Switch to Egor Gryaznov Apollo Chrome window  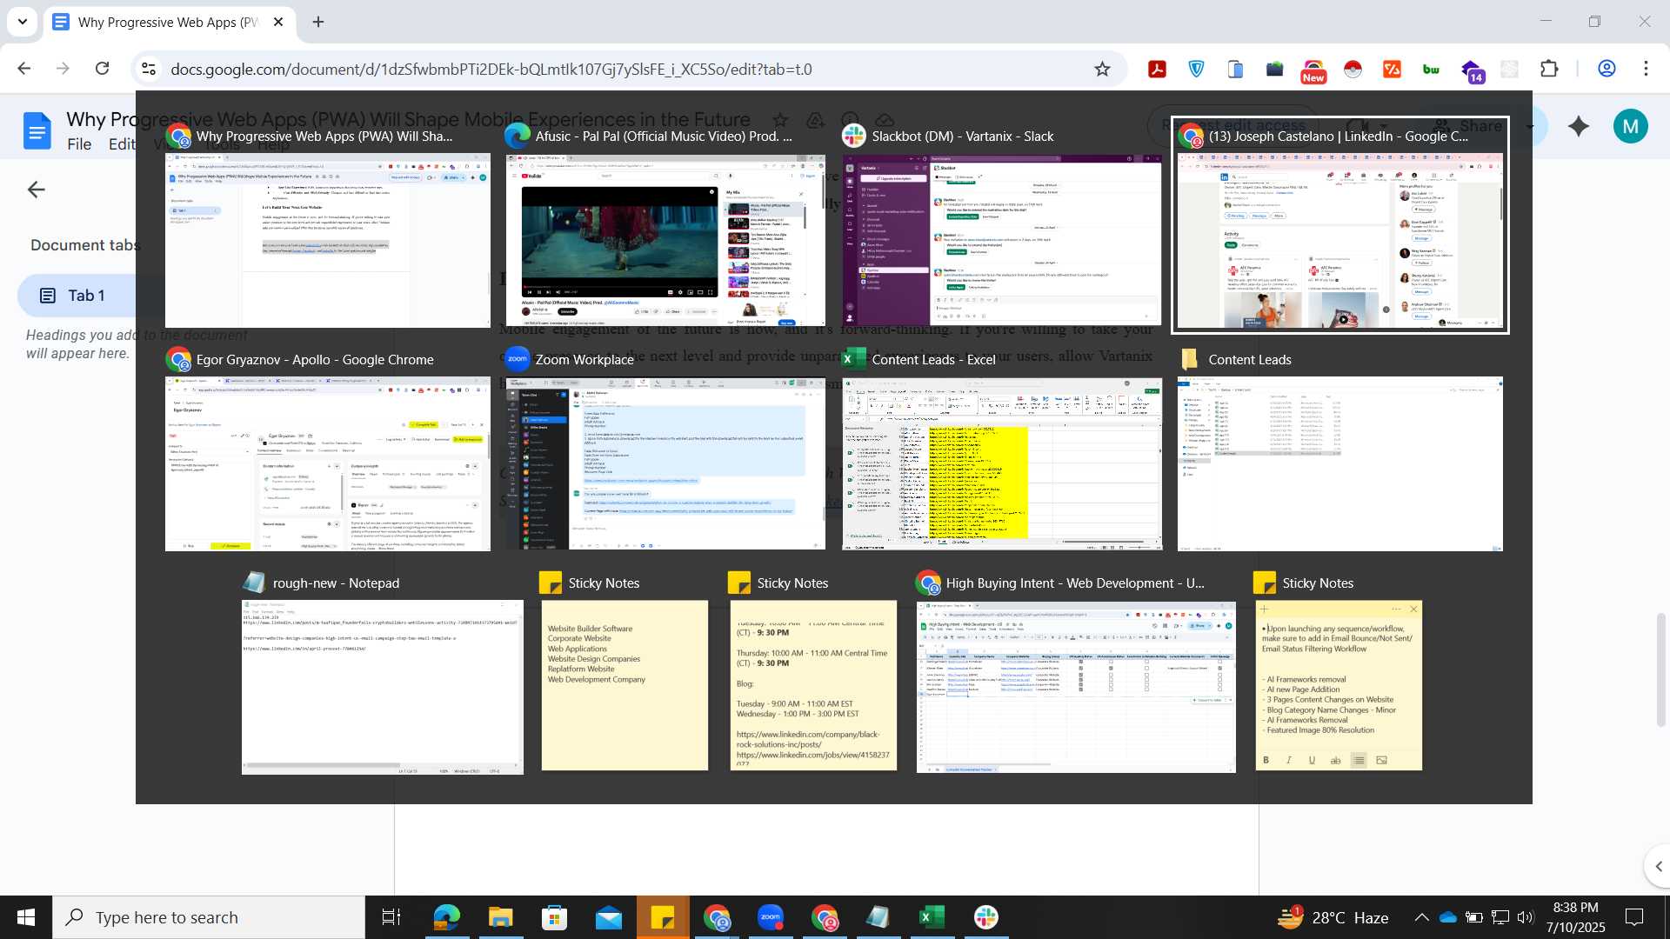pyautogui.click(x=328, y=463)
